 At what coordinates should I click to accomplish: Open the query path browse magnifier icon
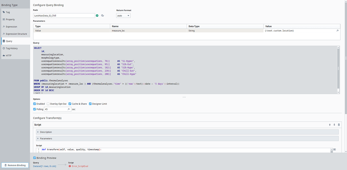102,15
